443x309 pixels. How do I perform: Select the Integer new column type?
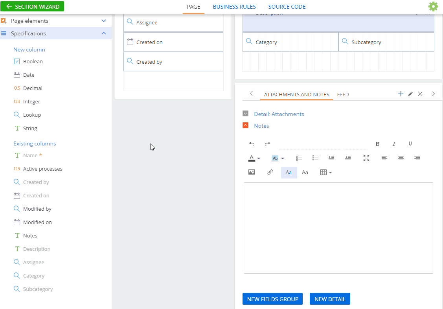point(27,102)
